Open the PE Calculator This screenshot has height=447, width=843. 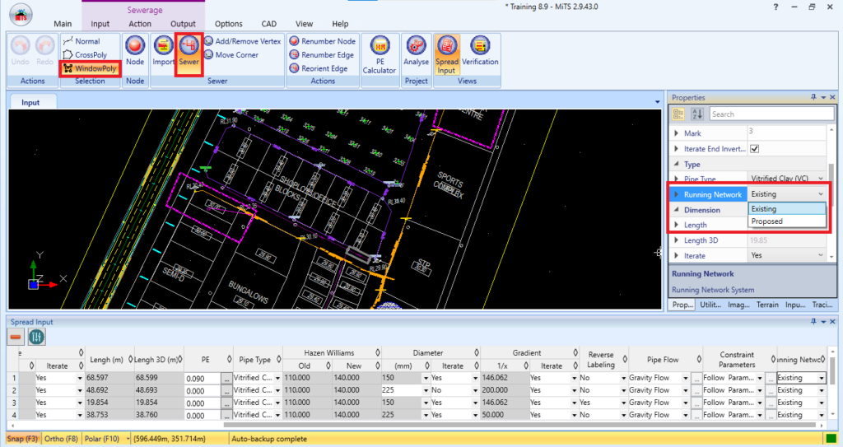click(x=380, y=54)
